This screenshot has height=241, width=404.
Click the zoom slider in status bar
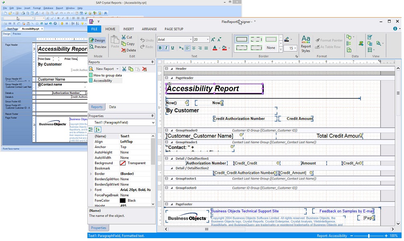[369, 236]
